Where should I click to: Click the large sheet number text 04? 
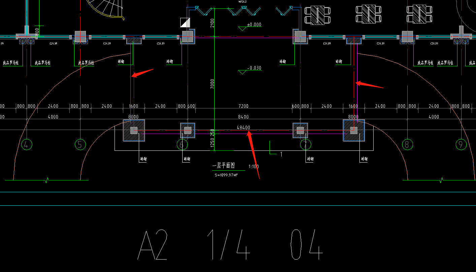[307, 245]
